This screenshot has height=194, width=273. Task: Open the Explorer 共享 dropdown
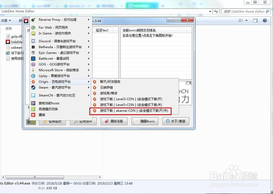click(x=6, y=20)
